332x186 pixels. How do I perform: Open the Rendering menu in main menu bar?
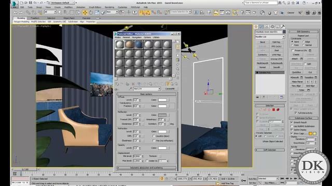click(109, 7)
